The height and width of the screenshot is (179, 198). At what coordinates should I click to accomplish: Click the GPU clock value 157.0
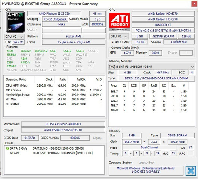click(x=127, y=53)
